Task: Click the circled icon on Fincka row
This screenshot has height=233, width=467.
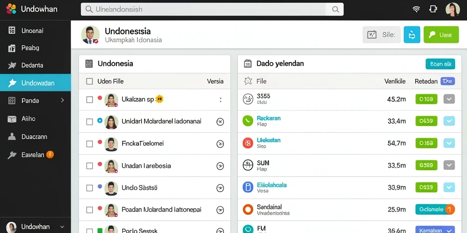Action: [220, 144]
